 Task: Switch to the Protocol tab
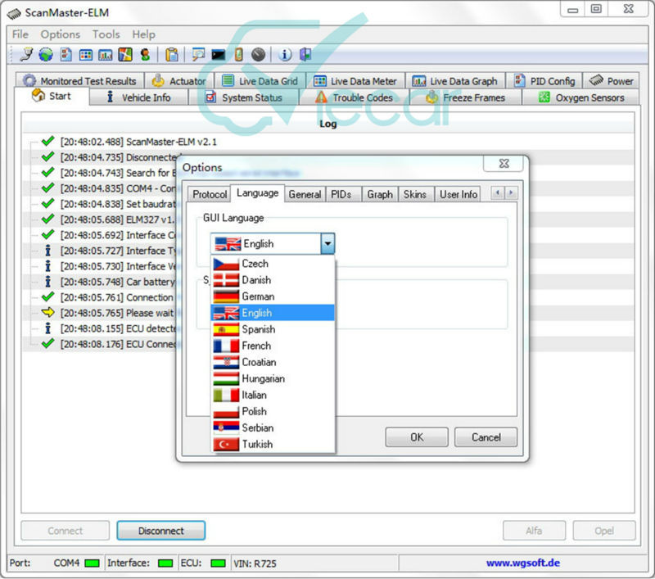[x=210, y=194]
